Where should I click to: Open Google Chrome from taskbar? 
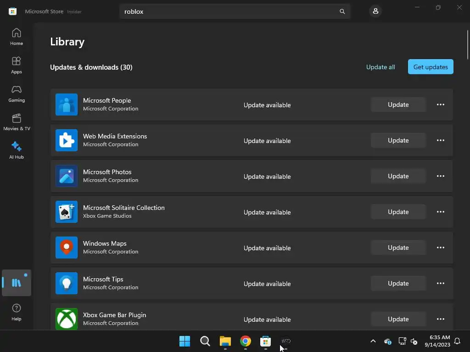click(x=245, y=341)
